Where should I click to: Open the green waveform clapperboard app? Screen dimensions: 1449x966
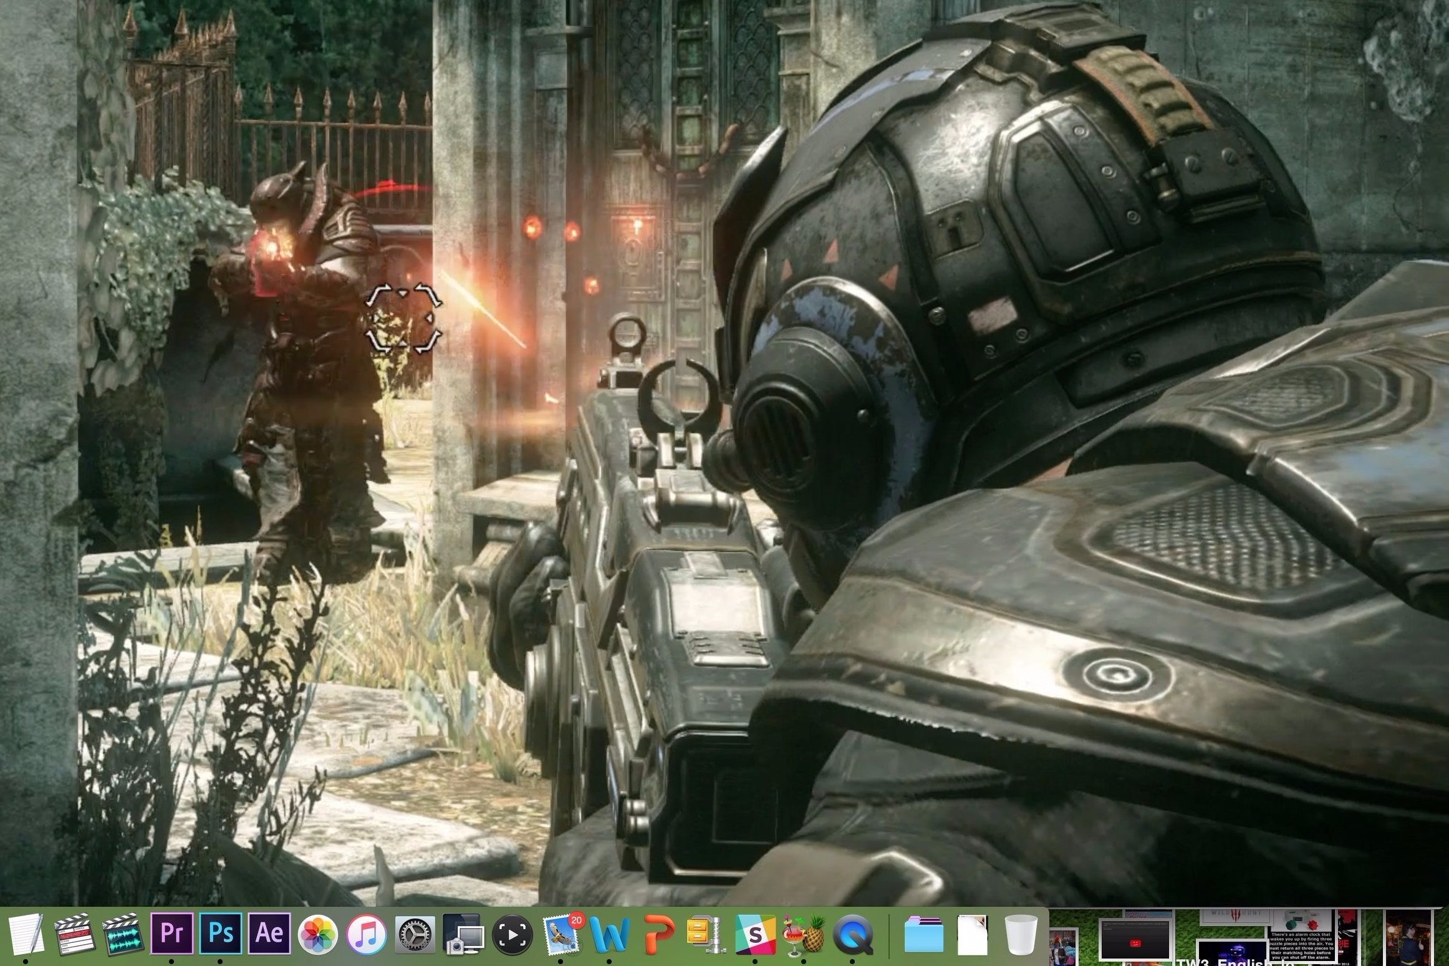(x=123, y=934)
